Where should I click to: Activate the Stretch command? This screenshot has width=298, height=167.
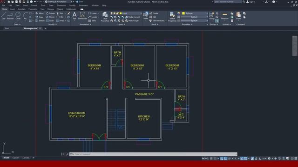tap(40, 20)
